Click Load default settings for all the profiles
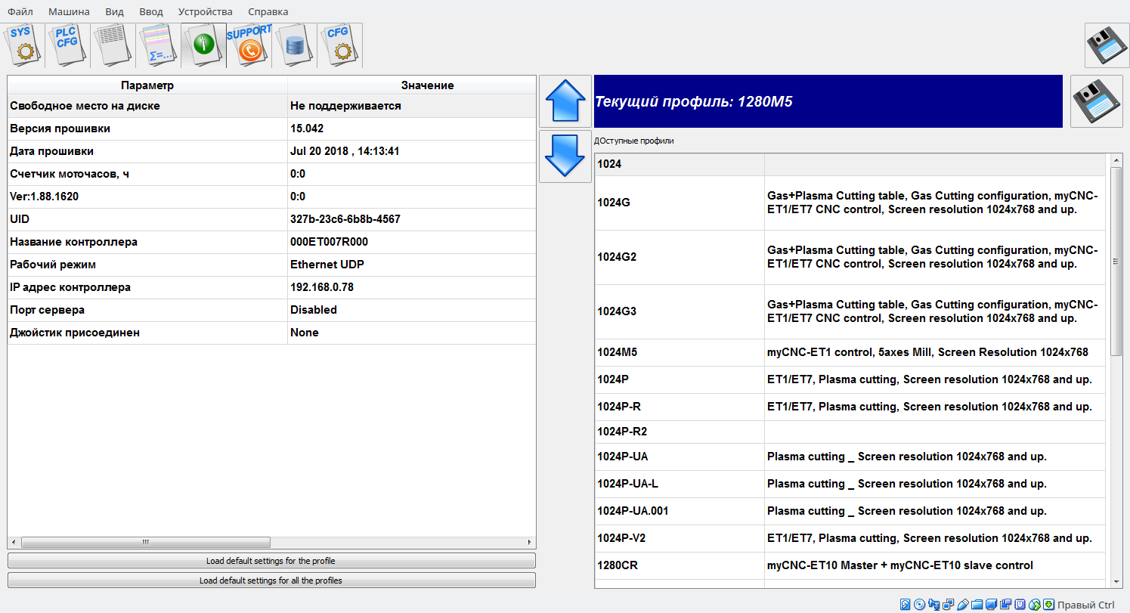This screenshot has height=613, width=1130. [x=271, y=580]
